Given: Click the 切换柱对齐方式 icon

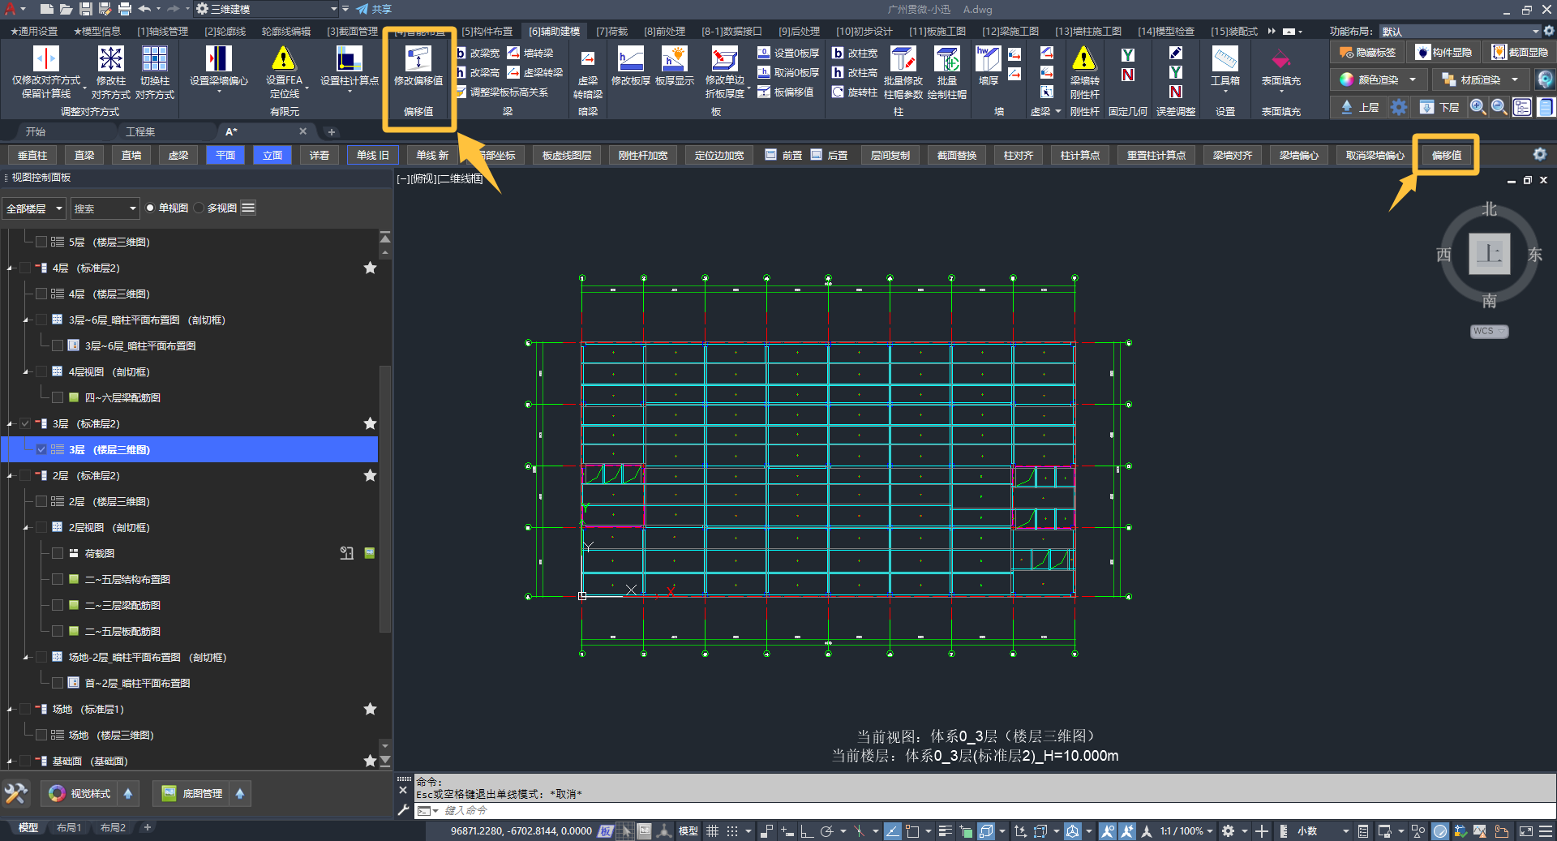Looking at the screenshot, I should click(154, 60).
